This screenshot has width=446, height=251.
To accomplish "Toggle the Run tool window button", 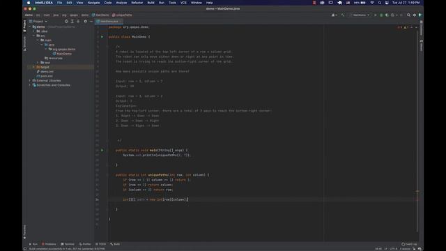I will 33,244.
